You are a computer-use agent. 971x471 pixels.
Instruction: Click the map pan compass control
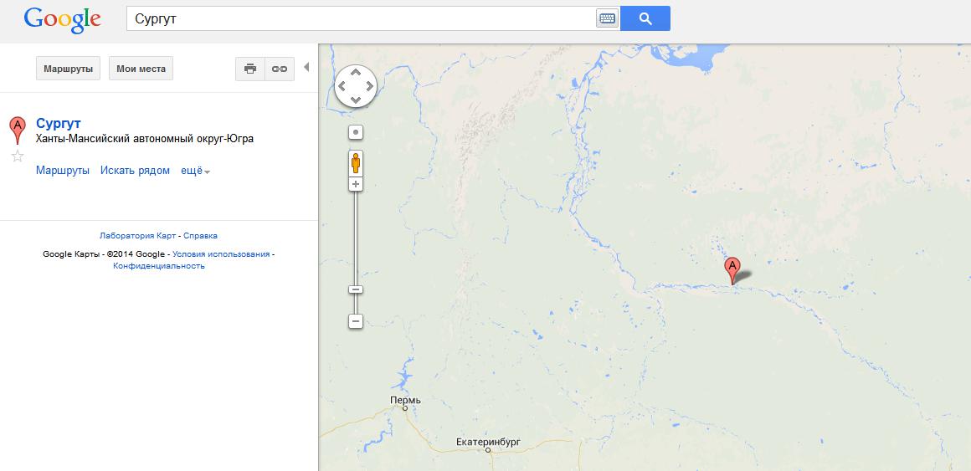[x=356, y=86]
